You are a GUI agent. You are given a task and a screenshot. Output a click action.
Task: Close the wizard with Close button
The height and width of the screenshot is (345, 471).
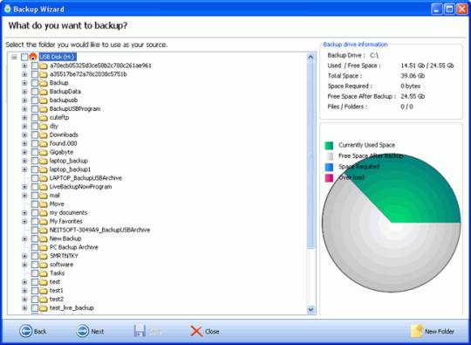(x=205, y=332)
